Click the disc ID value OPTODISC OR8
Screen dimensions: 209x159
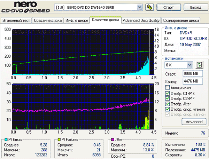point(193,39)
